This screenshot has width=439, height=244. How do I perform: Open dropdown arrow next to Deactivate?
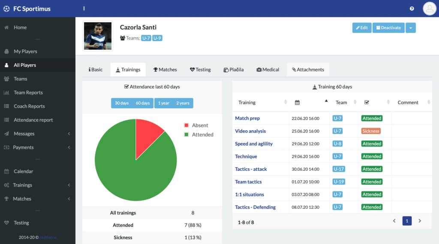pos(410,28)
